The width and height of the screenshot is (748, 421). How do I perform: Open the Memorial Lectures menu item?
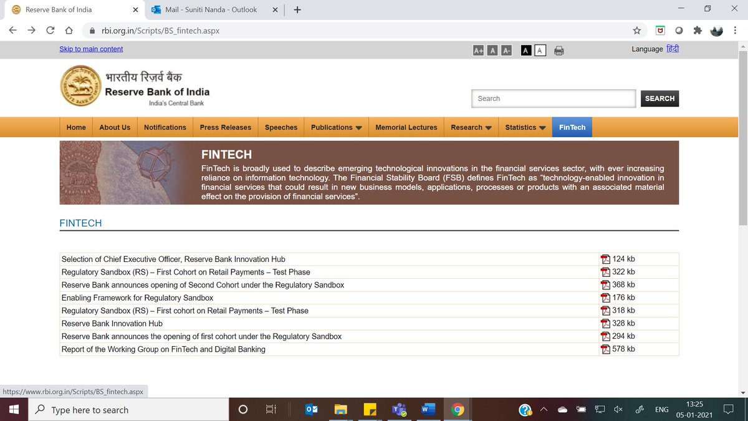point(406,127)
